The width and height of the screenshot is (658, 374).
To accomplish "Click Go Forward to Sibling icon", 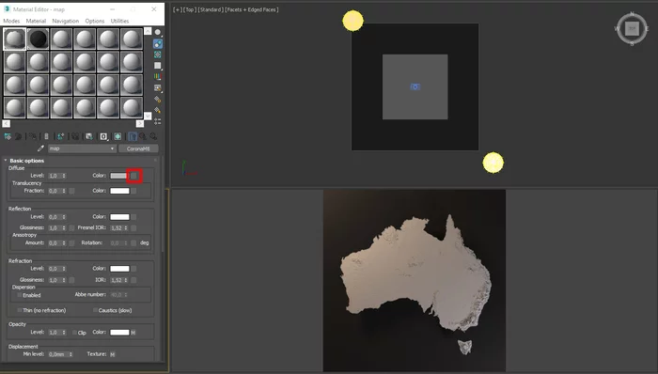I will (x=153, y=136).
